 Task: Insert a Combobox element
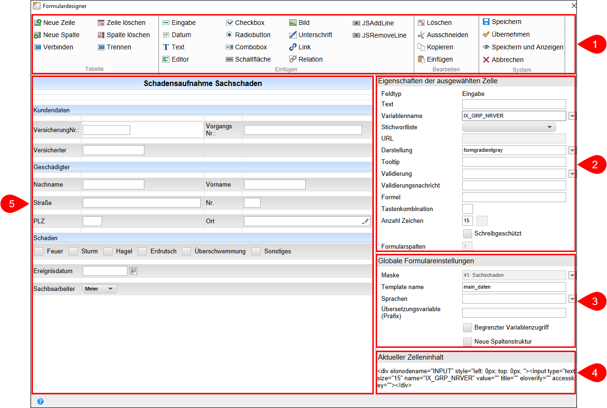pyautogui.click(x=246, y=47)
